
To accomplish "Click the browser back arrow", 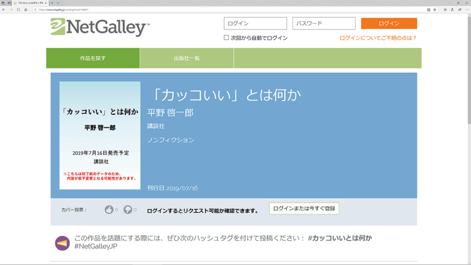I will point(4,9).
